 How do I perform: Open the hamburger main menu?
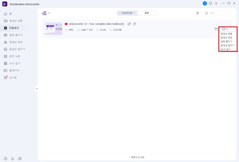[x=216, y=3]
